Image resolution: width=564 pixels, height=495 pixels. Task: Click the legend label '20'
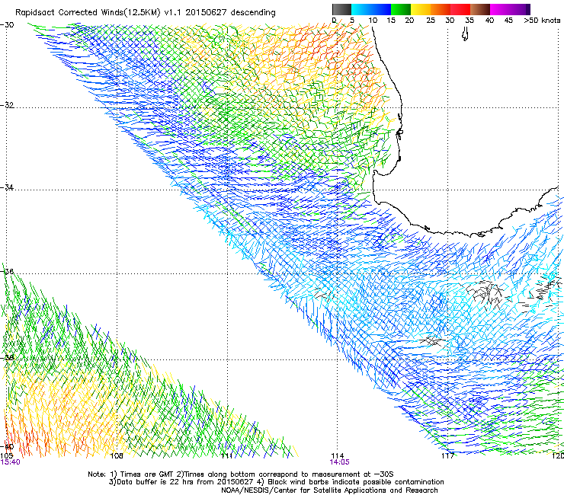(409, 21)
